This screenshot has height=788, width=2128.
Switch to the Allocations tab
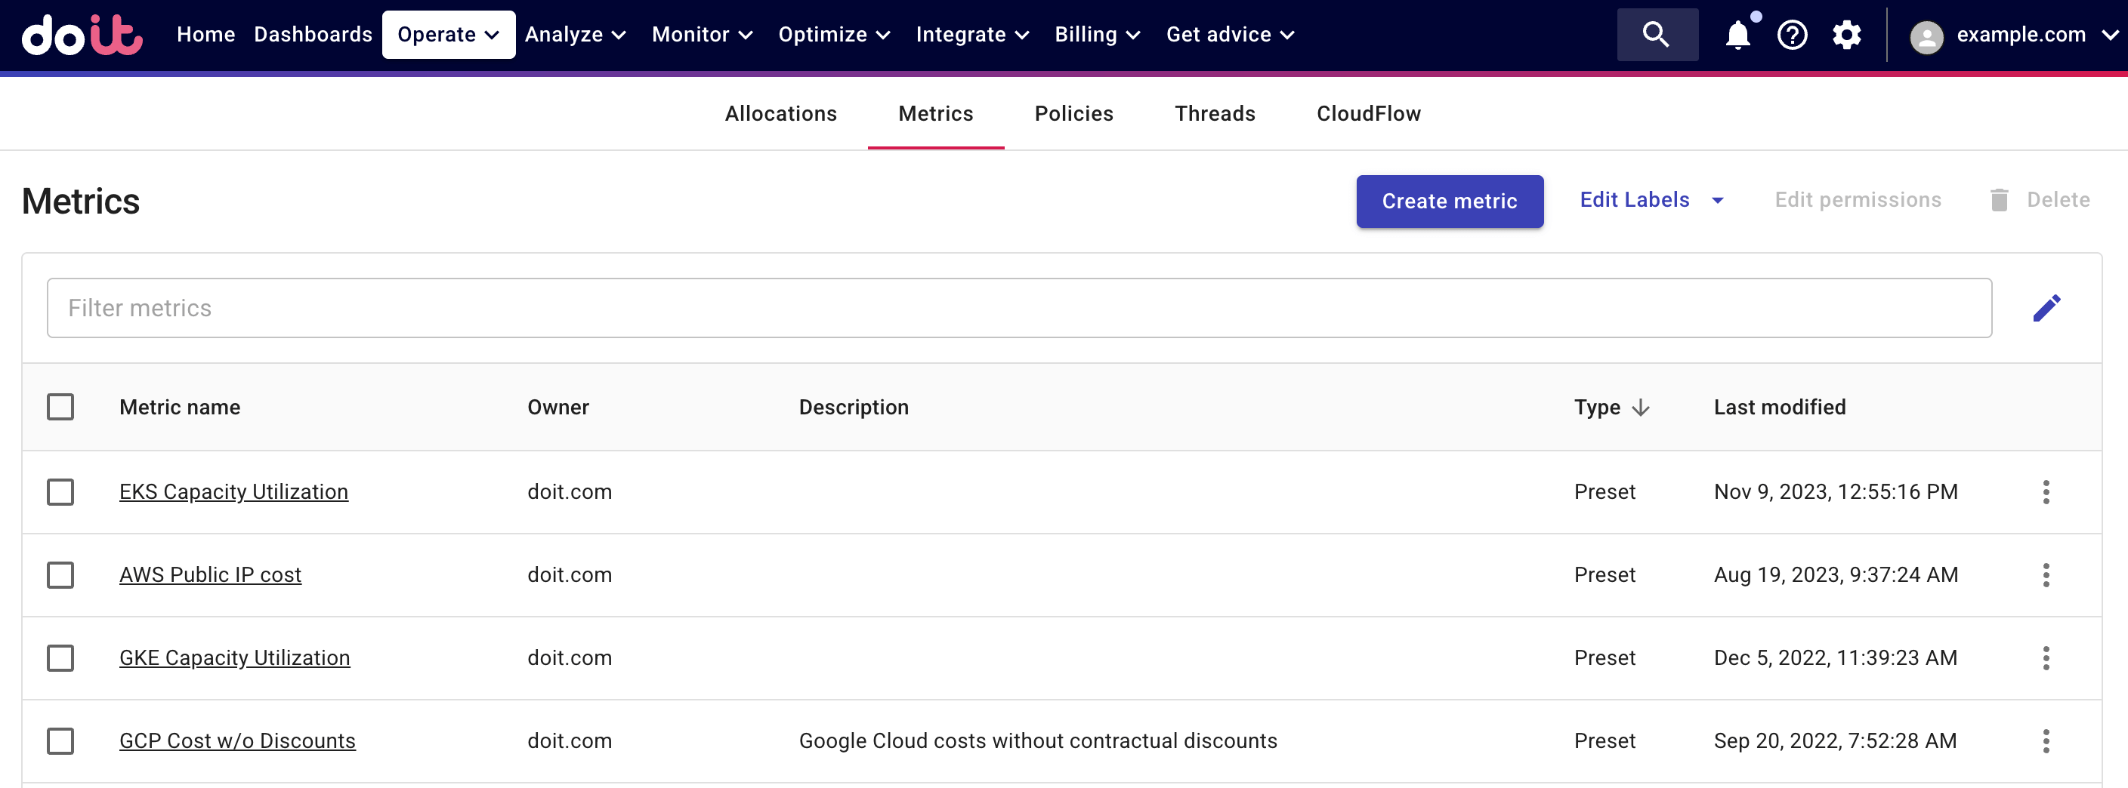780,114
